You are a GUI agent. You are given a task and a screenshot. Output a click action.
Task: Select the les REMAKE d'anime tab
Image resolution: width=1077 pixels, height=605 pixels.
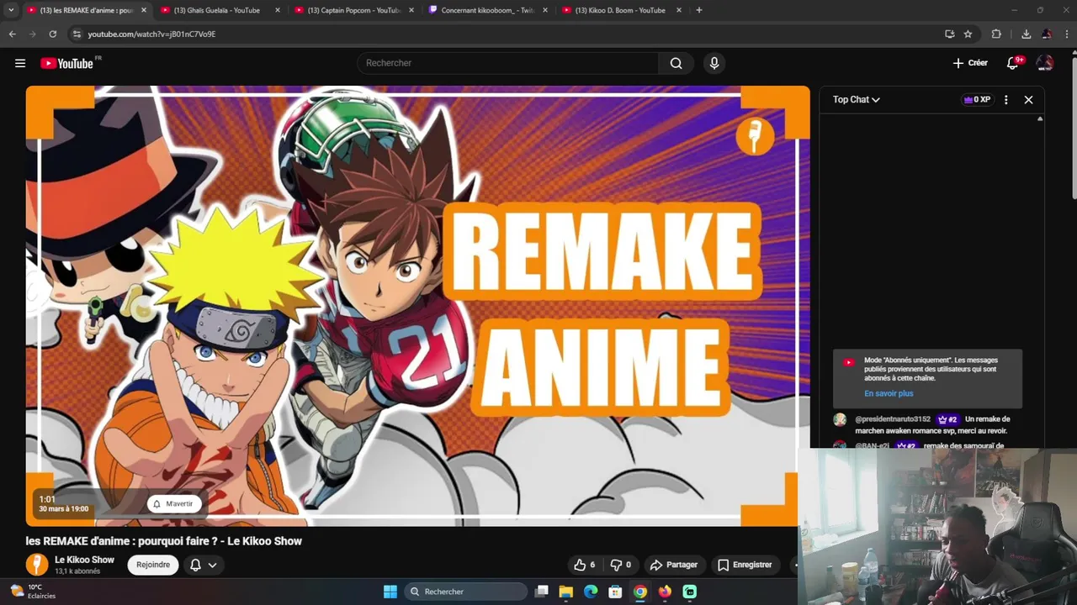pyautogui.click(x=84, y=10)
